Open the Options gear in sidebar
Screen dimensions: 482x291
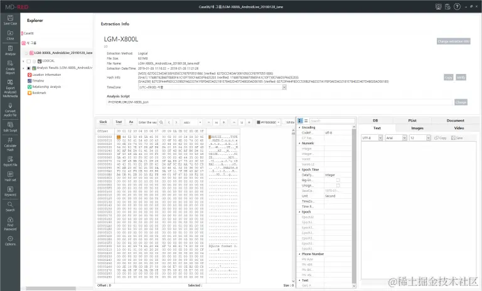pyautogui.click(x=10, y=238)
